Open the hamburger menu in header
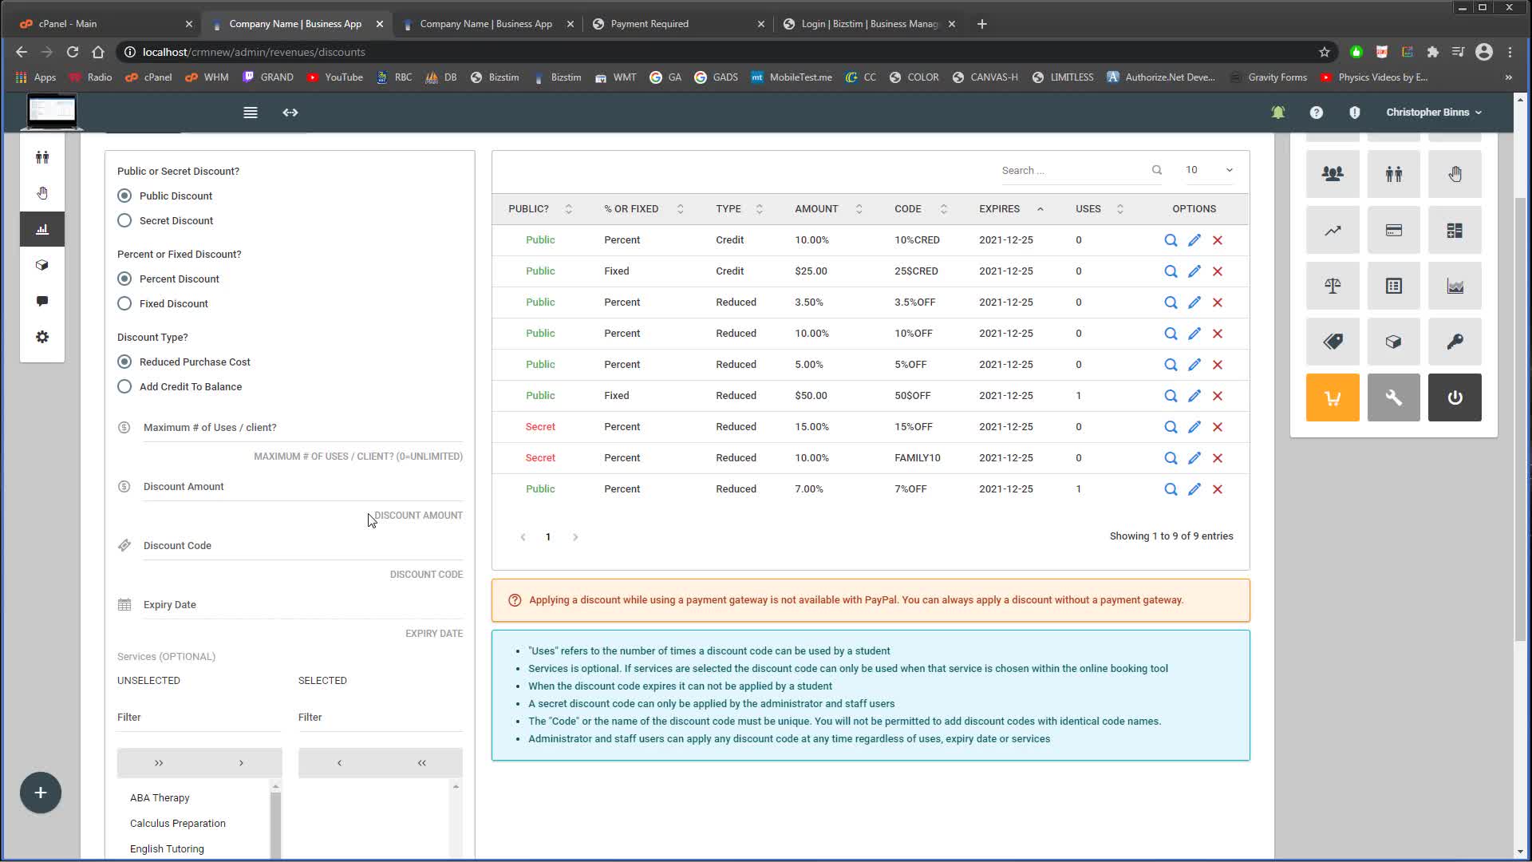Image resolution: width=1532 pixels, height=862 pixels. click(250, 113)
